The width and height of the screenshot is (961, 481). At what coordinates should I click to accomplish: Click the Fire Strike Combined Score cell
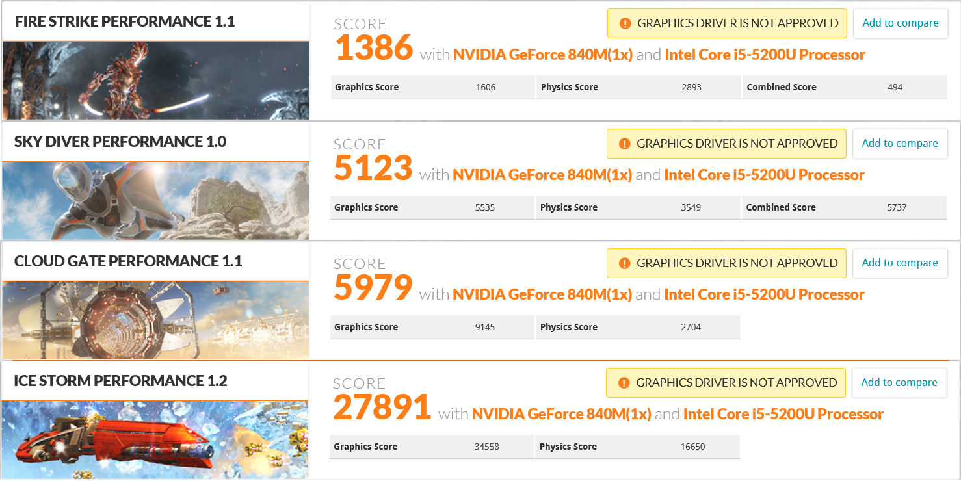pyautogui.click(x=845, y=88)
